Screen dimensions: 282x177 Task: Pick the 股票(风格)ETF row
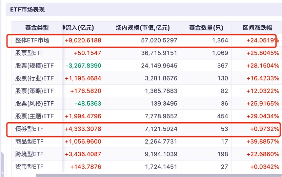(x=35, y=103)
